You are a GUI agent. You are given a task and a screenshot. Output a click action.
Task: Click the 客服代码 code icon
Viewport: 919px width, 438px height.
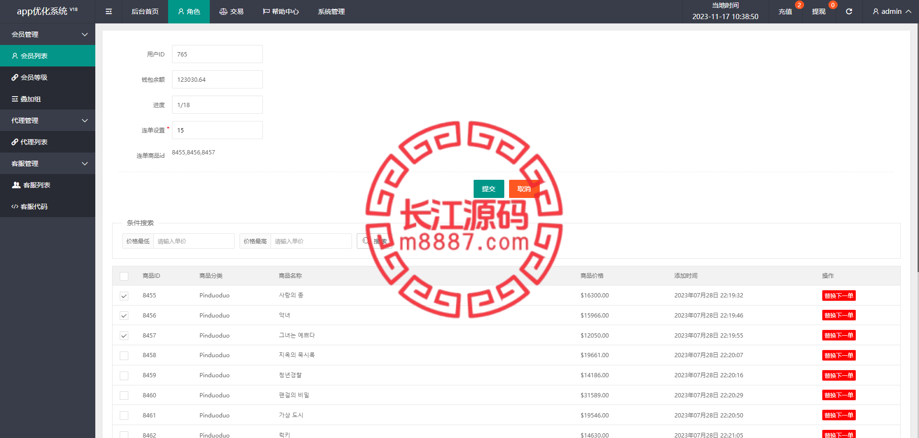coord(15,207)
